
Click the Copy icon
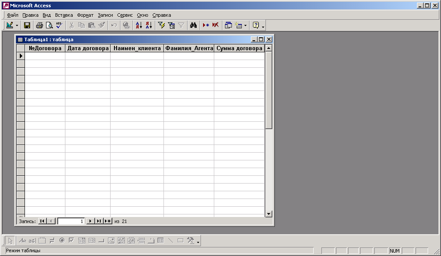pyautogui.click(x=82, y=26)
